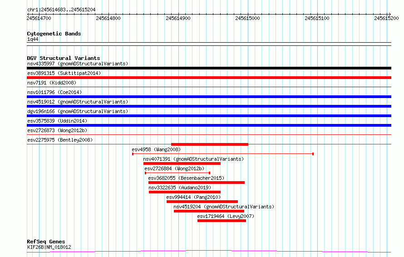
Task: Open nsv7191 (Kidd2008) variant label
Action: point(52,83)
